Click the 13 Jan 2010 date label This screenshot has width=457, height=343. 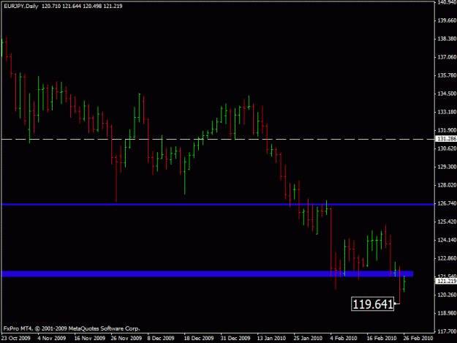pos(271,338)
